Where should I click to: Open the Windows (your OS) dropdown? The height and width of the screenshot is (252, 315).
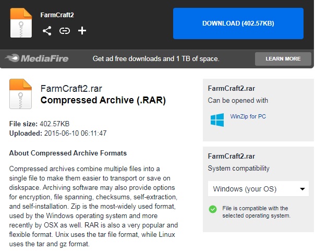click(258, 188)
